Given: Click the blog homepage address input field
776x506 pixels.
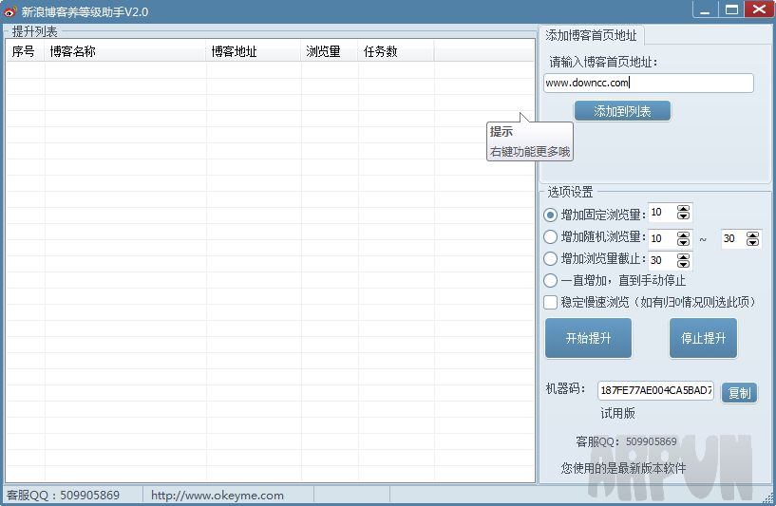Looking at the screenshot, I should (648, 83).
